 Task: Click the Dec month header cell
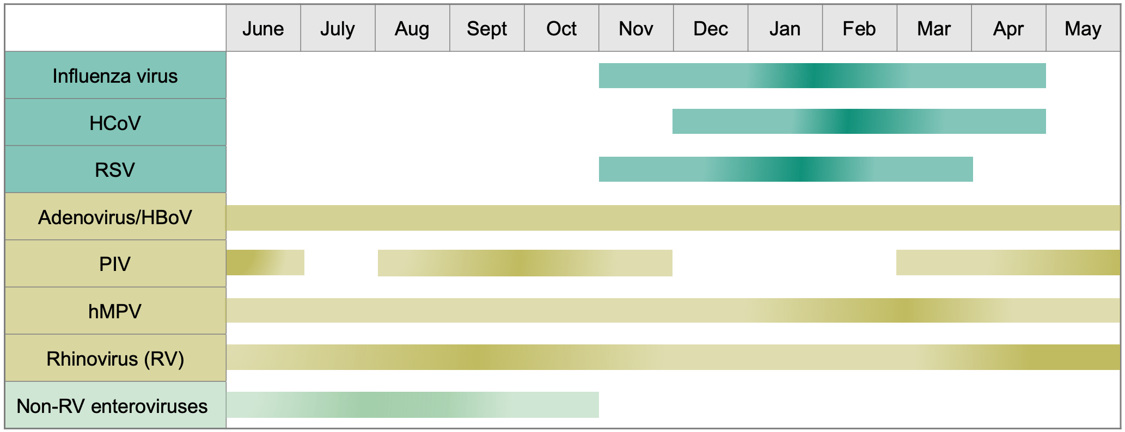[x=711, y=28]
